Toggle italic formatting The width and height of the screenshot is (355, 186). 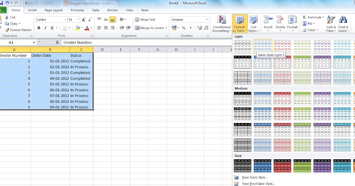pos(45,28)
